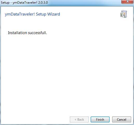Click the word successfull in the message
134x125 pixels.
point(37,33)
